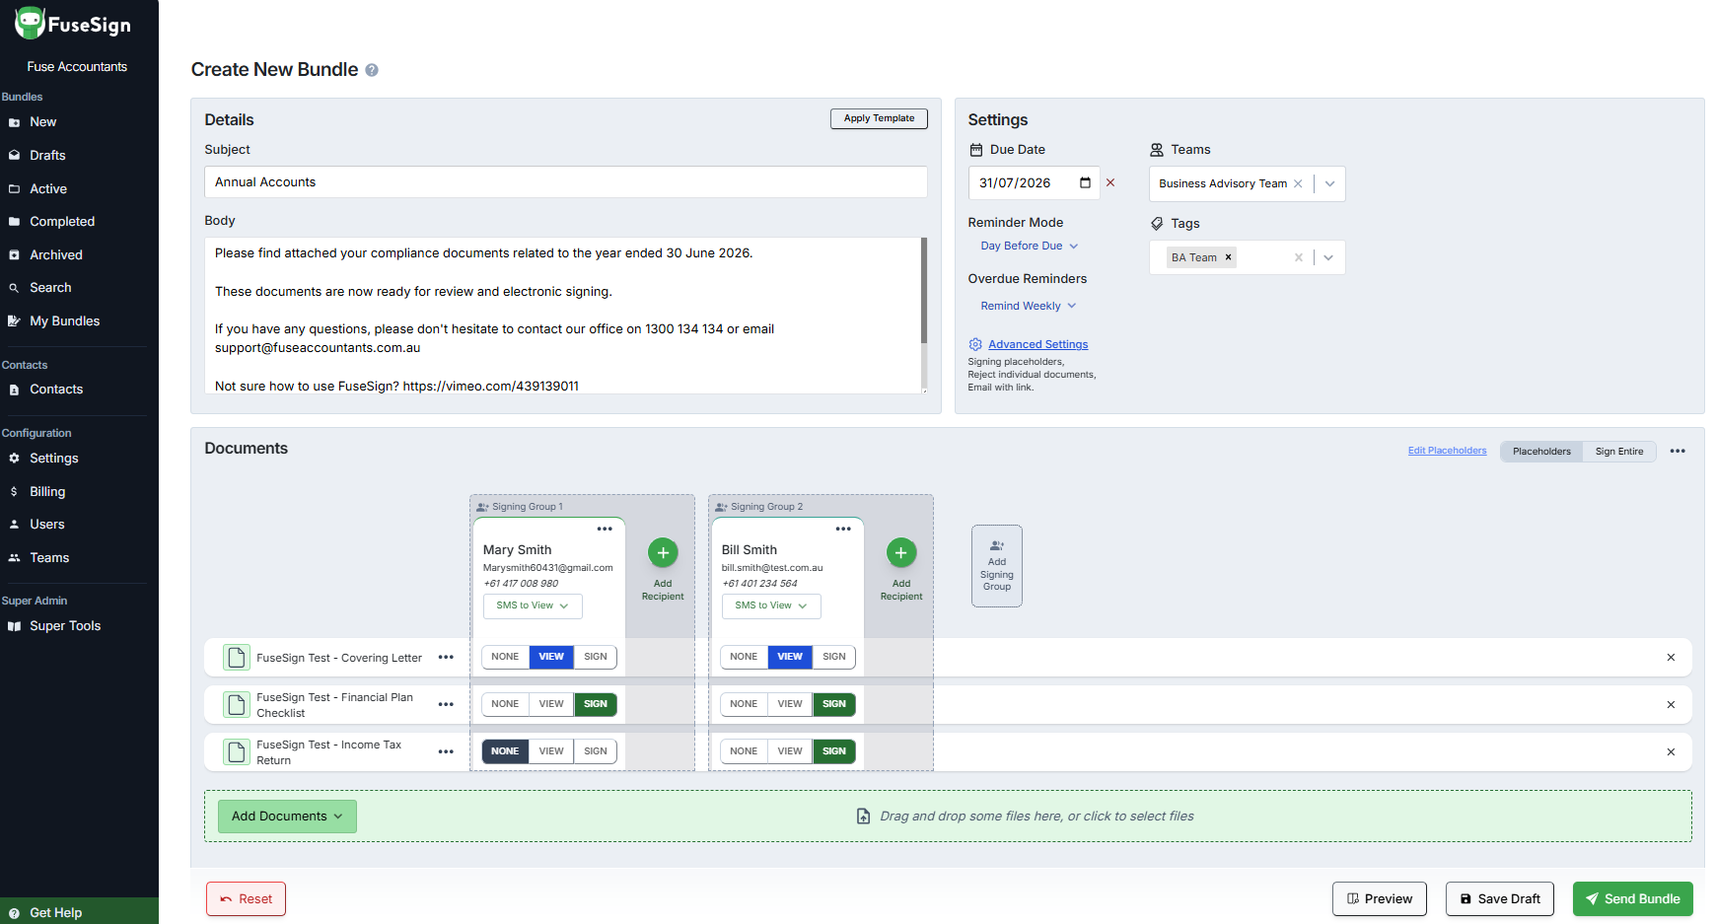This screenshot has width=1715, height=924.
Task: Click Send Bundle button
Action: point(1633,899)
